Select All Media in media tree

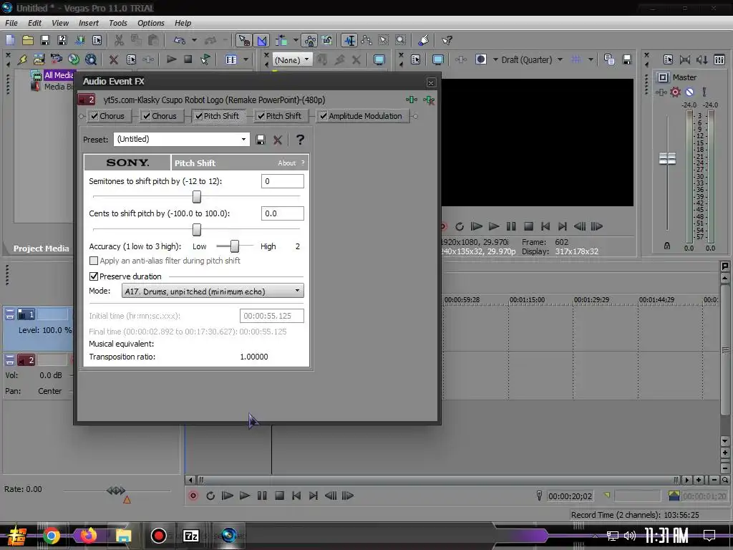point(59,74)
